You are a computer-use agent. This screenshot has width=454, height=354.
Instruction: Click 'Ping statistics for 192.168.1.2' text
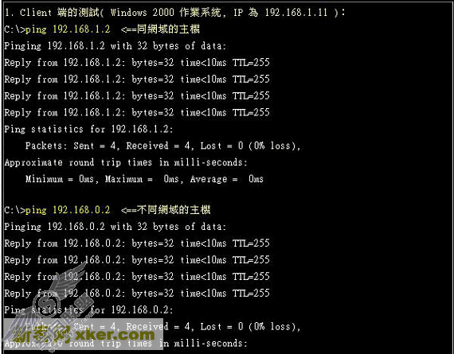click(88, 129)
